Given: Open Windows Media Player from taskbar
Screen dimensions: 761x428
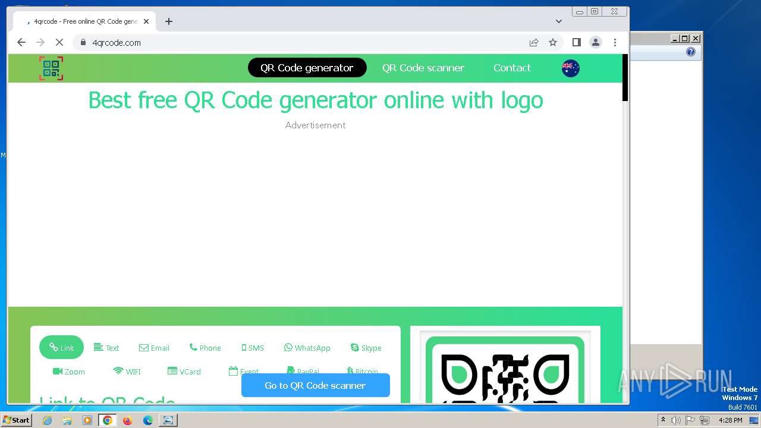Looking at the screenshot, I should click(87, 420).
